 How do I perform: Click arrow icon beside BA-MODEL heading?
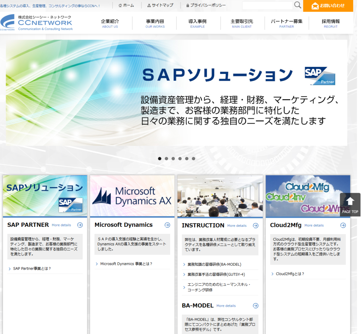256,306
